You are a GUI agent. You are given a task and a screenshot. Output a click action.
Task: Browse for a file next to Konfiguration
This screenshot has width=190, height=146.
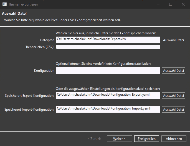(x=173, y=70)
